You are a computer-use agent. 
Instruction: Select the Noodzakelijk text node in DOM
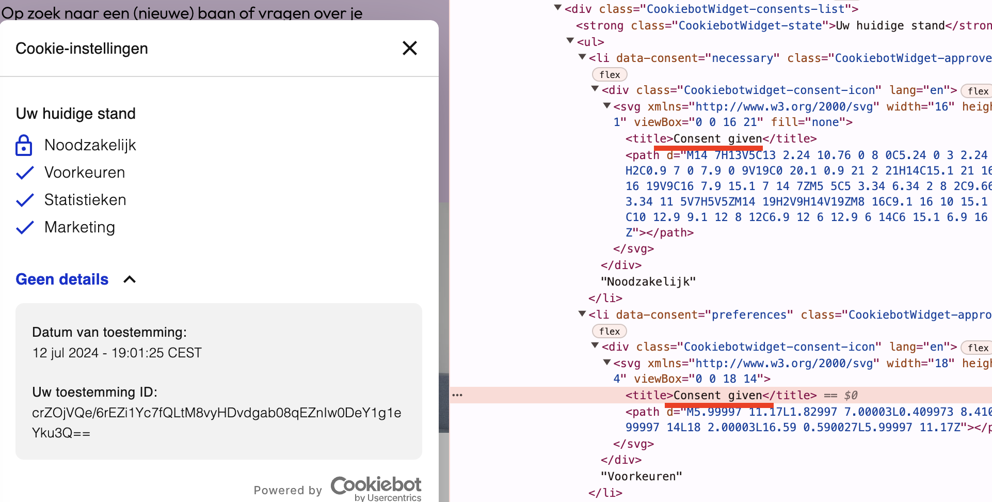[x=648, y=281]
